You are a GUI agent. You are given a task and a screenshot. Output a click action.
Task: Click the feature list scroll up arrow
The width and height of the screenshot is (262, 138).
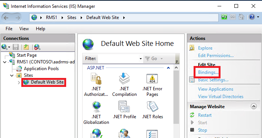click(176, 68)
